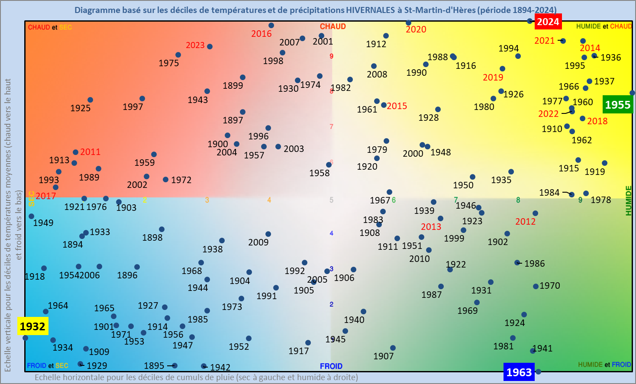Click the vertical green HUMIDE axis label
636x384 pixels.
pyautogui.click(x=628, y=200)
